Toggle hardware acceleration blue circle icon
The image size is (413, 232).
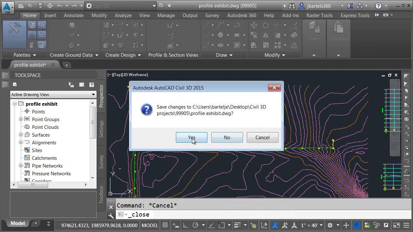357,225
